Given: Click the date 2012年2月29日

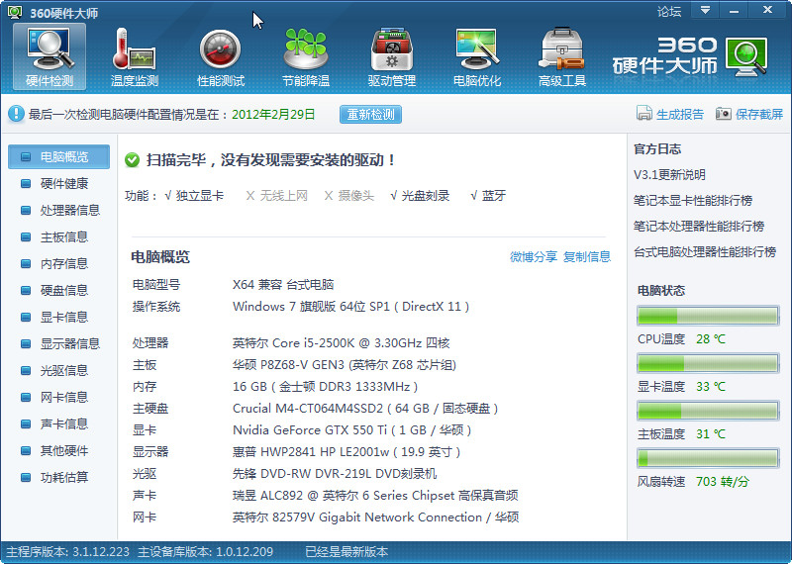Looking at the screenshot, I should point(273,115).
